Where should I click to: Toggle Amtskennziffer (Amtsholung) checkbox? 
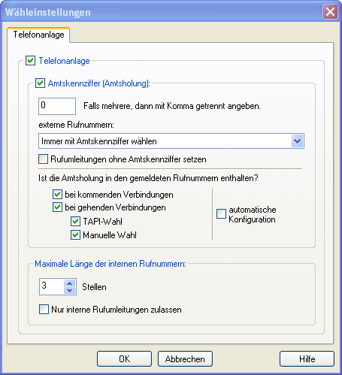[x=40, y=83]
